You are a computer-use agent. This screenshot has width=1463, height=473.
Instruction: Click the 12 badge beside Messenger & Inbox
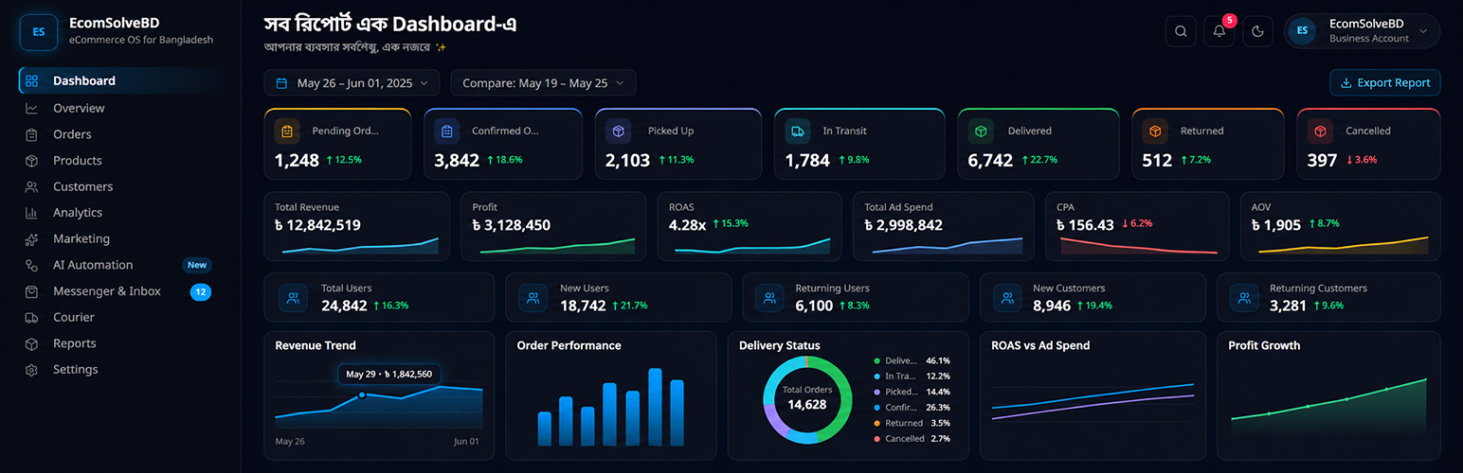tap(201, 291)
